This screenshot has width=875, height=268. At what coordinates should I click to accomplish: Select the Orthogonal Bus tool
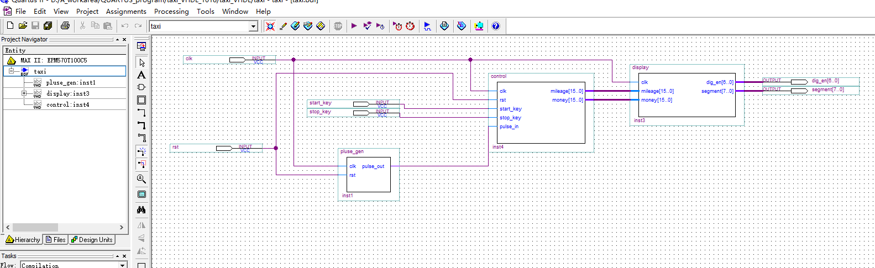click(x=142, y=125)
